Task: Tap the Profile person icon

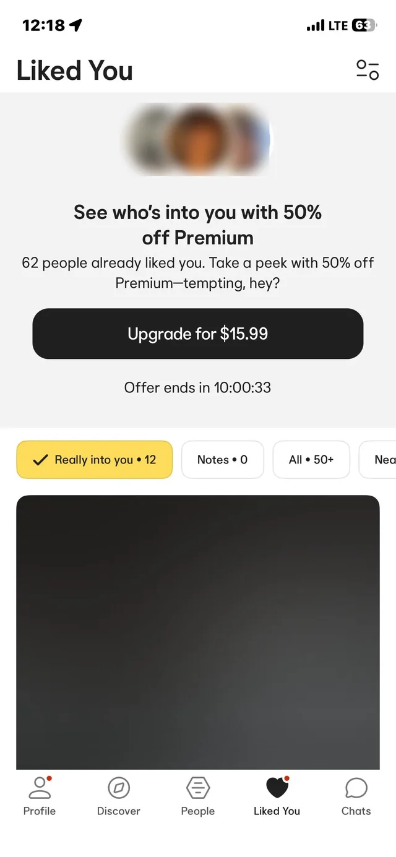Action: (x=40, y=787)
